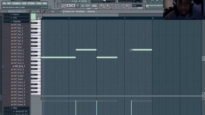Select the long first note in piano roll
This screenshot has height=115, width=205.
pos(58,57)
